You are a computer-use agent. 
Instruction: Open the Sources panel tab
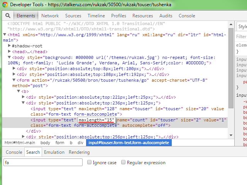73,16
